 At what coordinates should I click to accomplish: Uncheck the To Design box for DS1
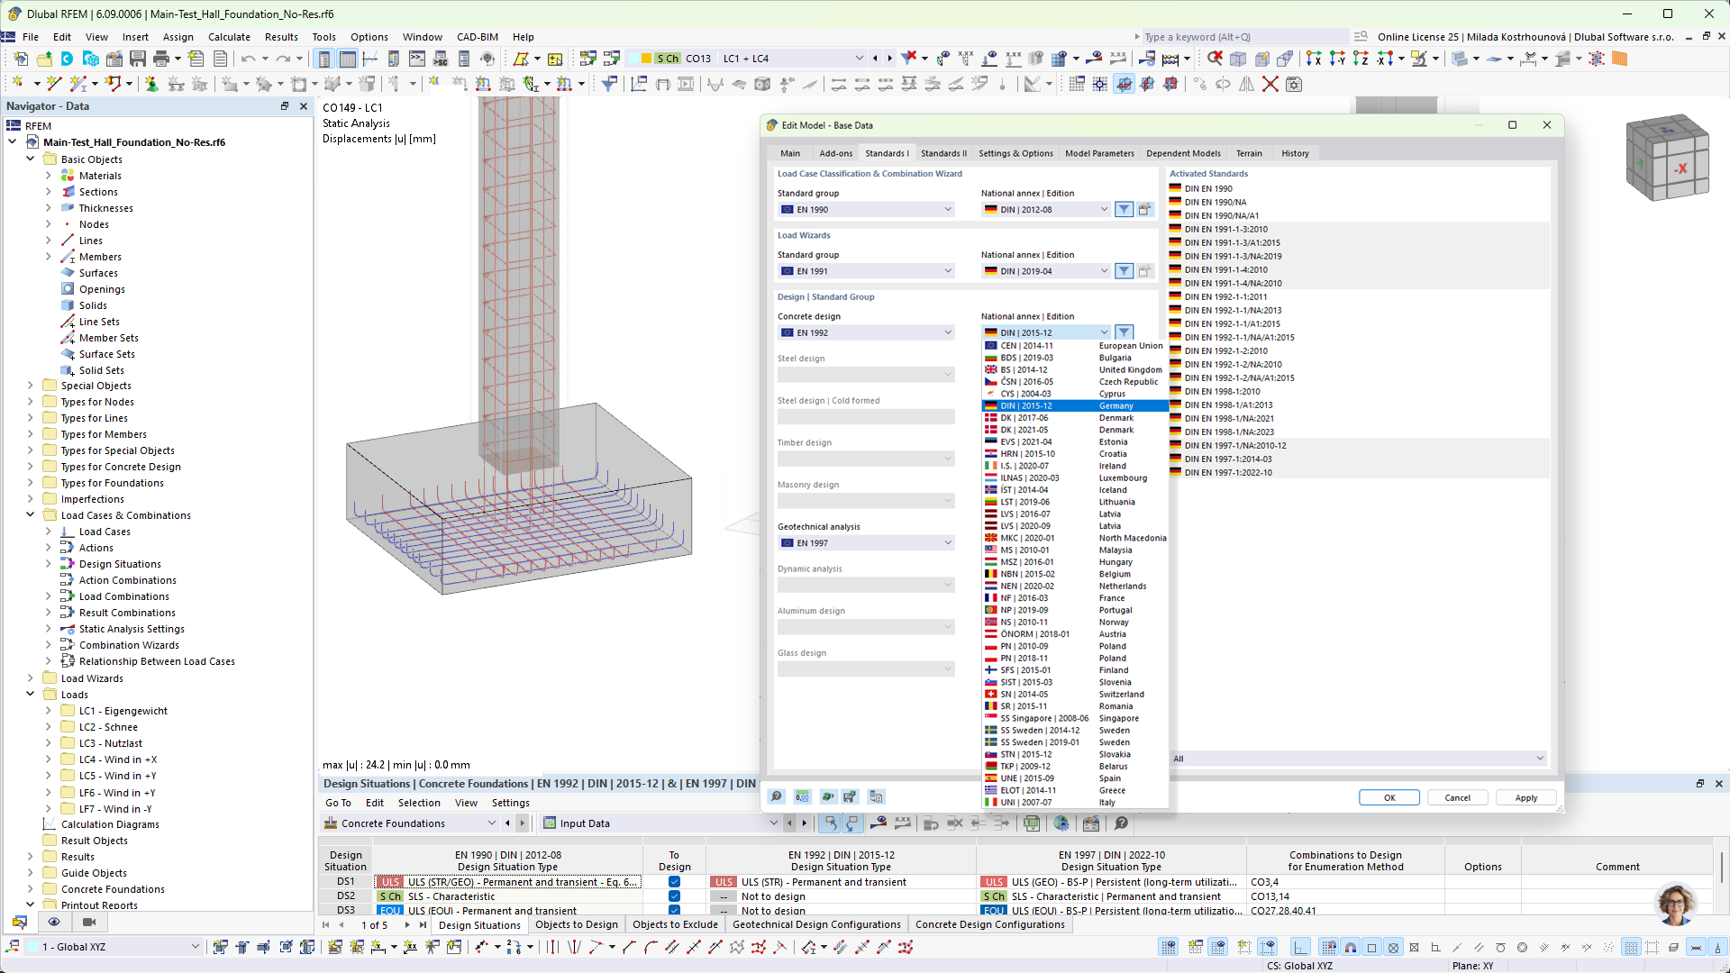click(674, 881)
